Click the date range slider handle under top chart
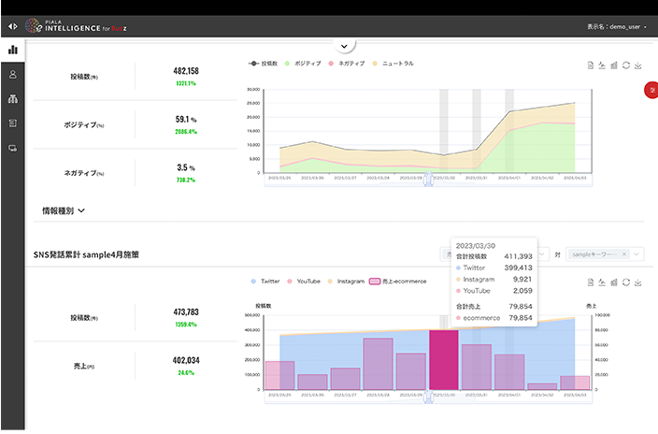Image resolution: width=658 pixels, height=434 pixels. pyautogui.click(x=427, y=181)
